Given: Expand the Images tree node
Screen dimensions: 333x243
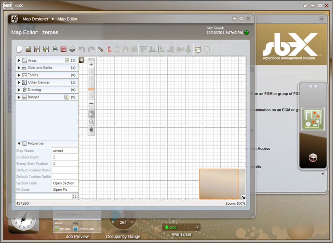Looking at the screenshot, I should (19, 97).
